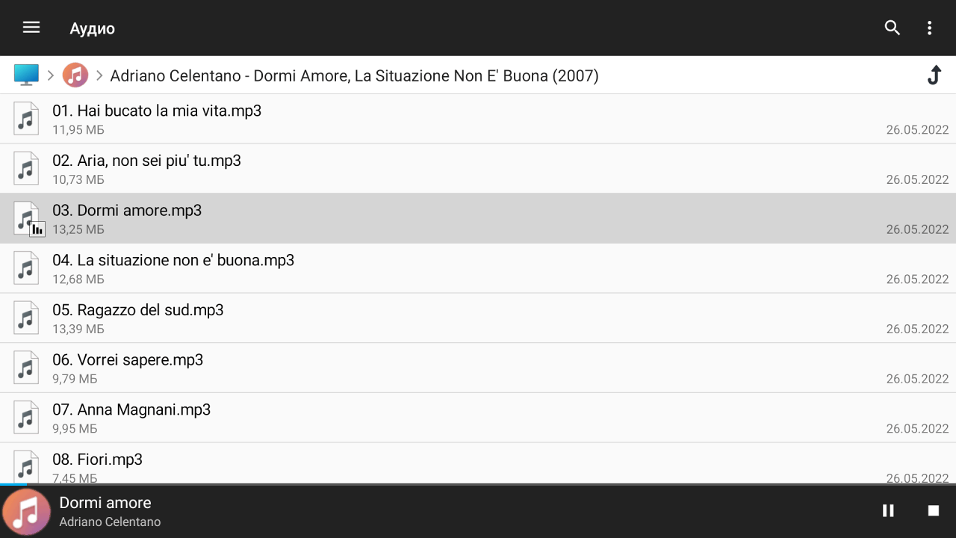This screenshot has width=956, height=538.
Task: Open the three-dot overflow menu
Action: [929, 28]
